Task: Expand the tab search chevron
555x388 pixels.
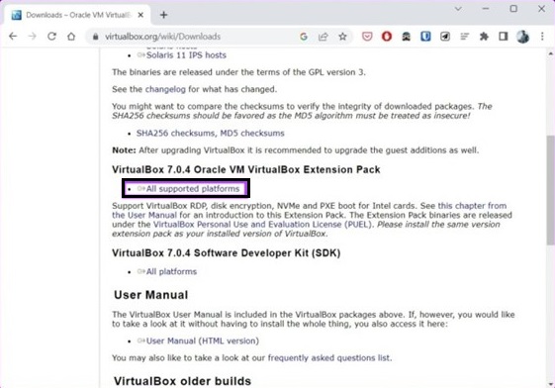Action: (458, 9)
